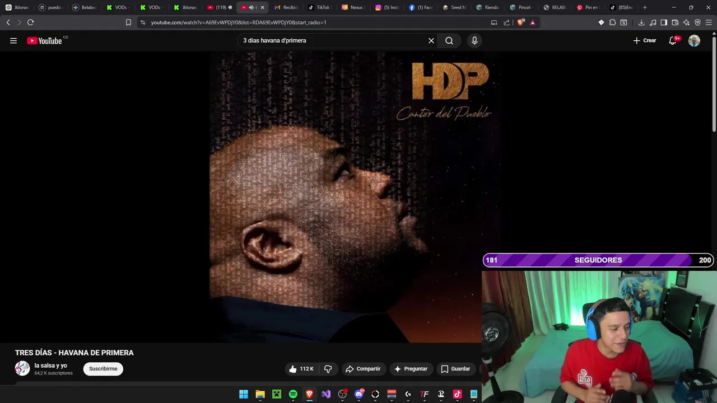Share the page with the share icon
The height and width of the screenshot is (403, 717).
pyautogui.click(x=506, y=22)
